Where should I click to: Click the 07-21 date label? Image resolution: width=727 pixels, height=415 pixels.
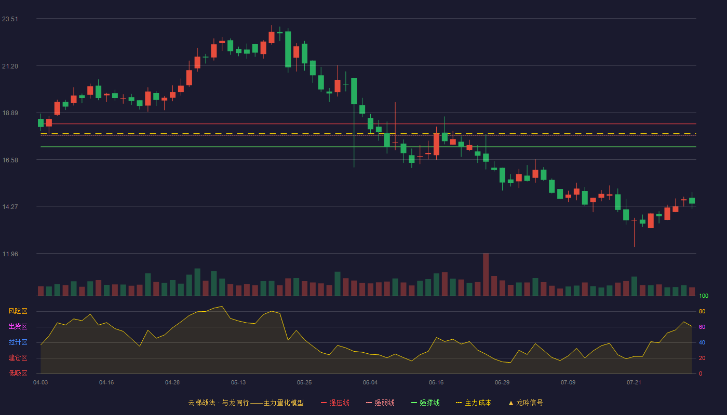(634, 382)
